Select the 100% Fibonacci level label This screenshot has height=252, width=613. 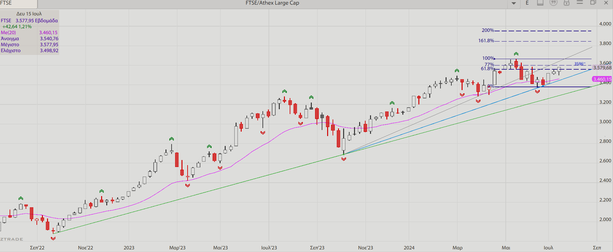click(x=488, y=58)
